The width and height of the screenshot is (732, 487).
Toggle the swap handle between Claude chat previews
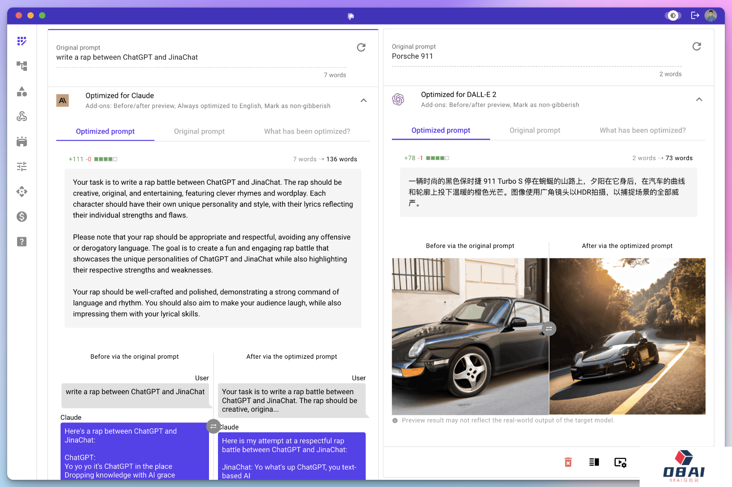click(x=213, y=426)
